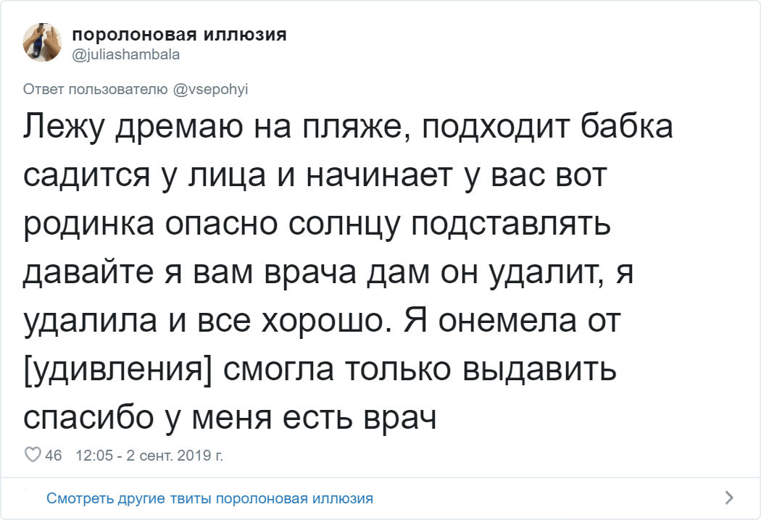Open the @vsepohyi mention link
The width and height of the screenshot is (761, 520).
tap(211, 89)
